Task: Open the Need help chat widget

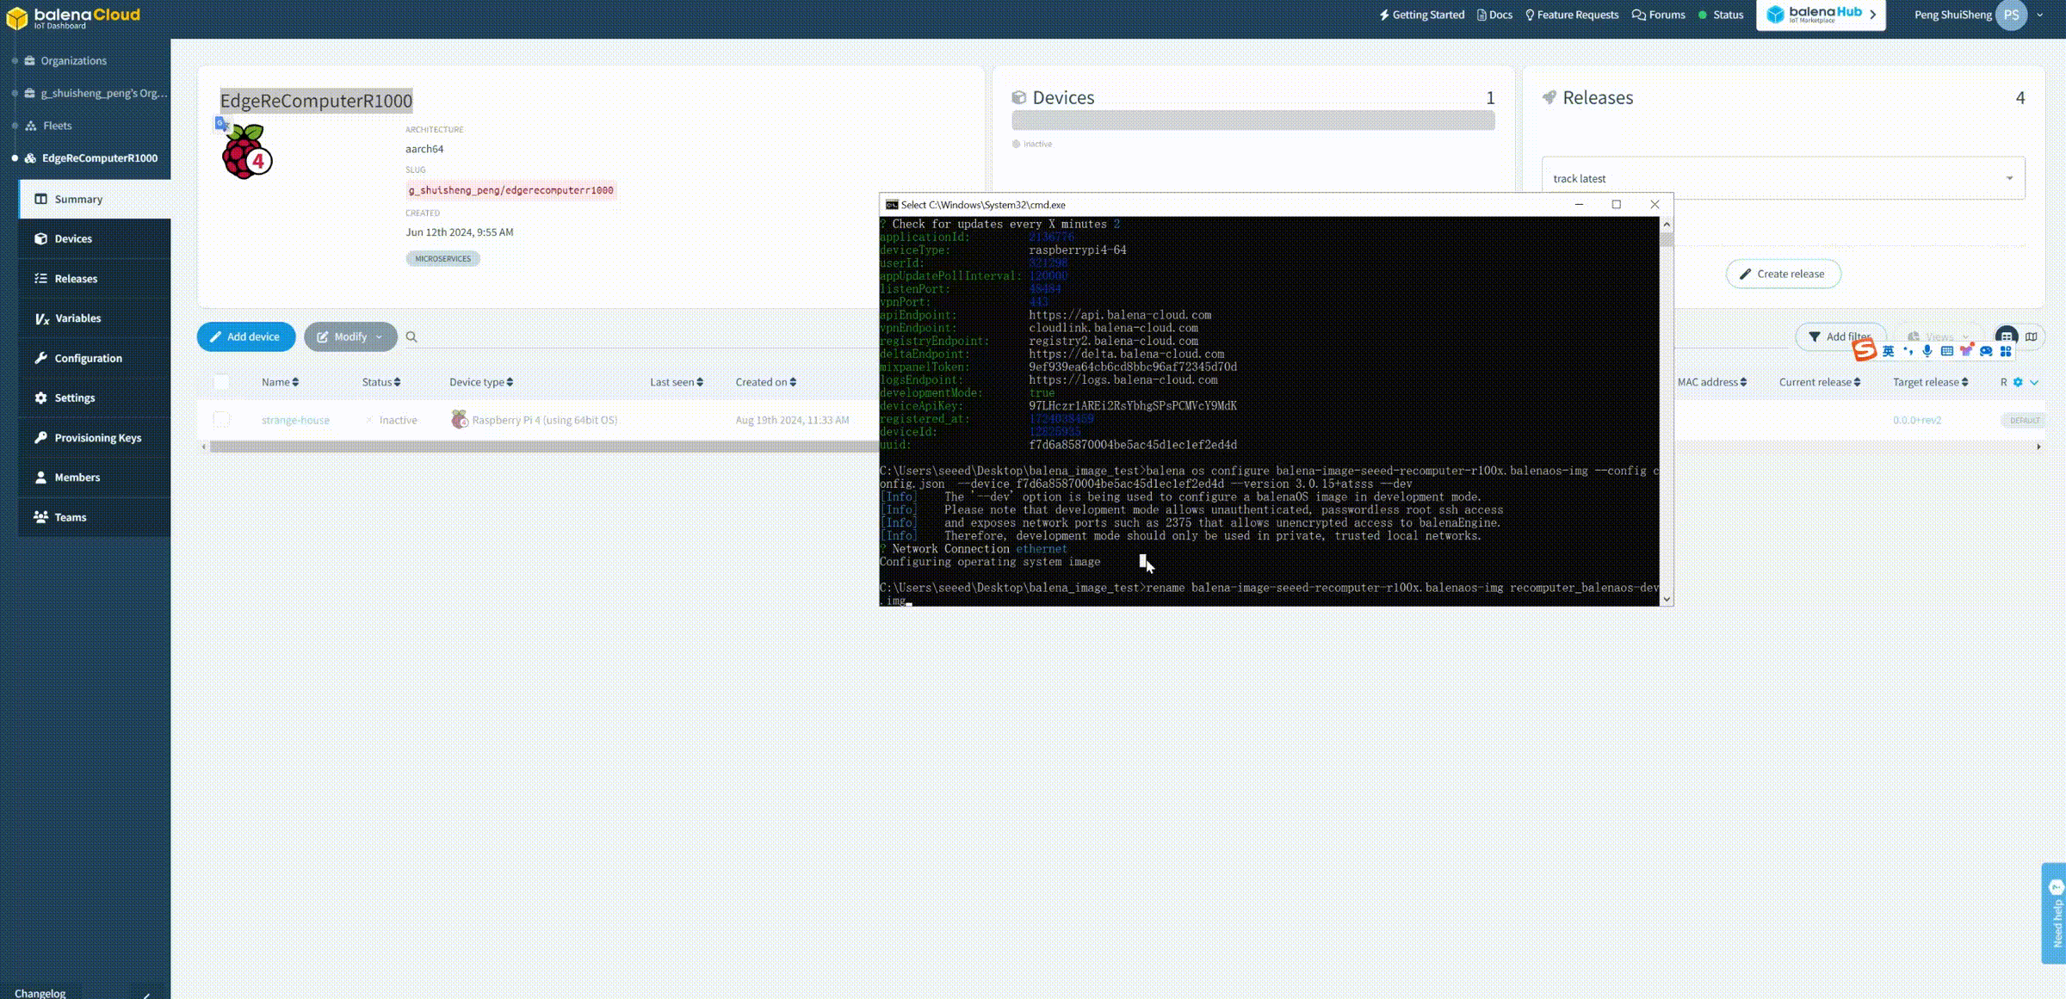Action: (2055, 914)
